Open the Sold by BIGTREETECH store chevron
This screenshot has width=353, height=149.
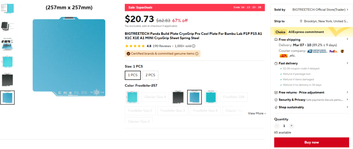[347, 10]
